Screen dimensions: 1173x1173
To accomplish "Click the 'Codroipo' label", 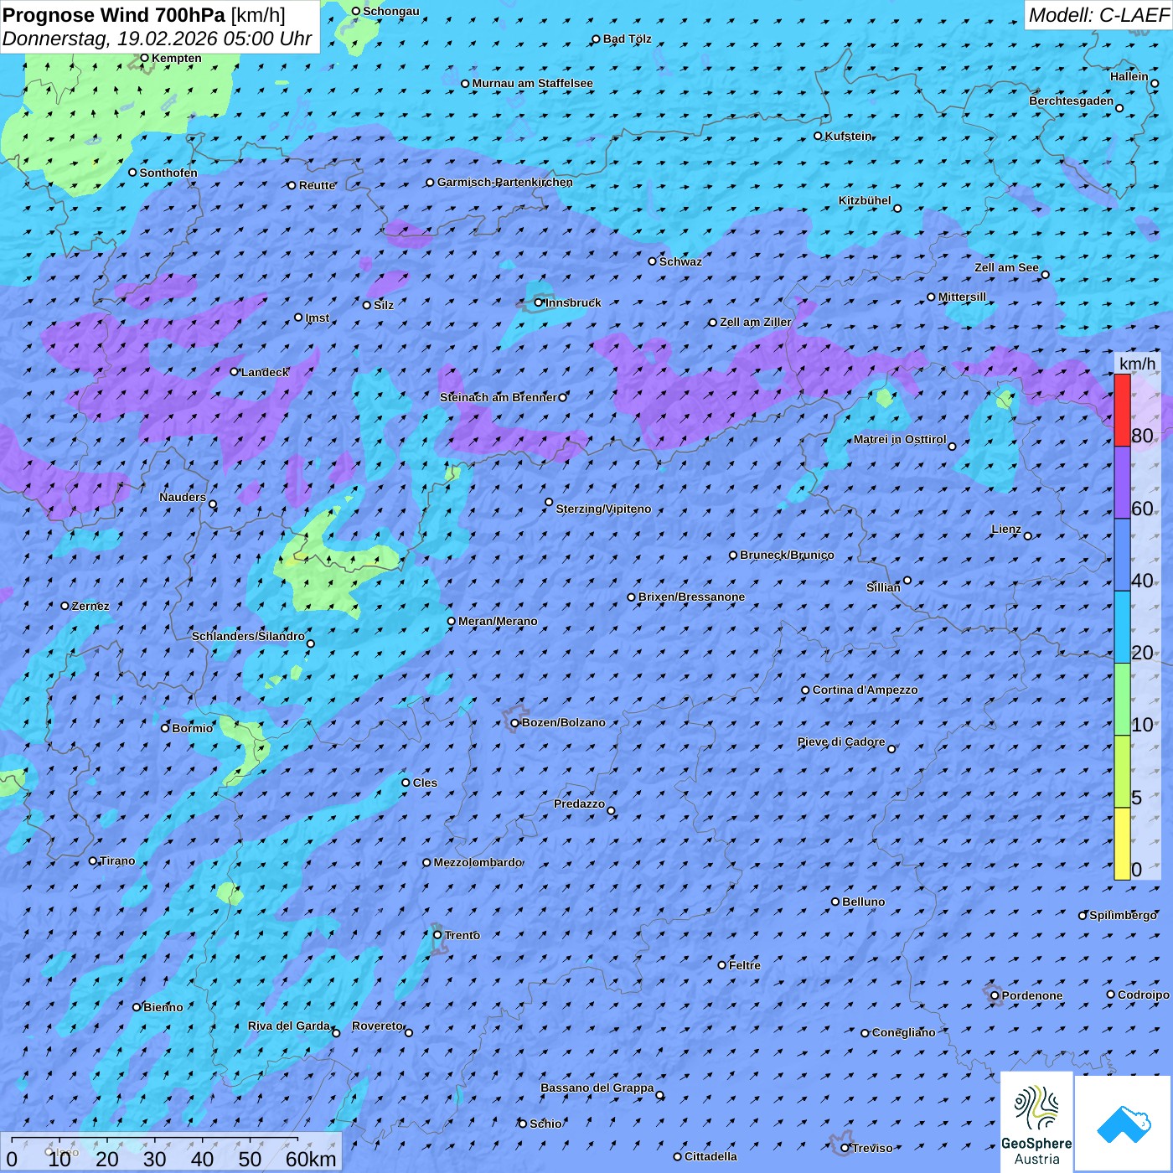I will [1144, 995].
